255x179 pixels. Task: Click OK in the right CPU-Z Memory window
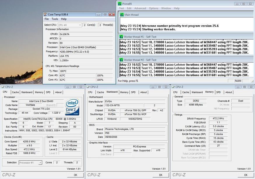[246, 175]
